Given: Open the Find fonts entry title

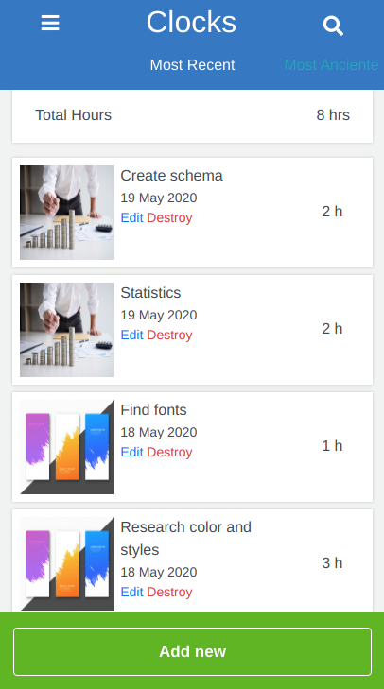Looking at the screenshot, I should [x=153, y=409].
